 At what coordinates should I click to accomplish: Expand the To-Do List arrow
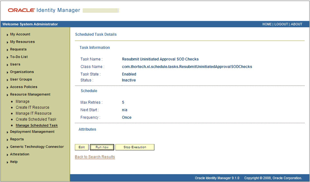click(8, 57)
